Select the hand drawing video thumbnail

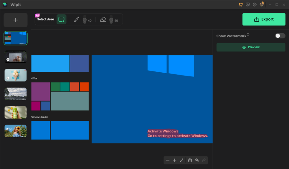pyautogui.click(x=15, y=57)
